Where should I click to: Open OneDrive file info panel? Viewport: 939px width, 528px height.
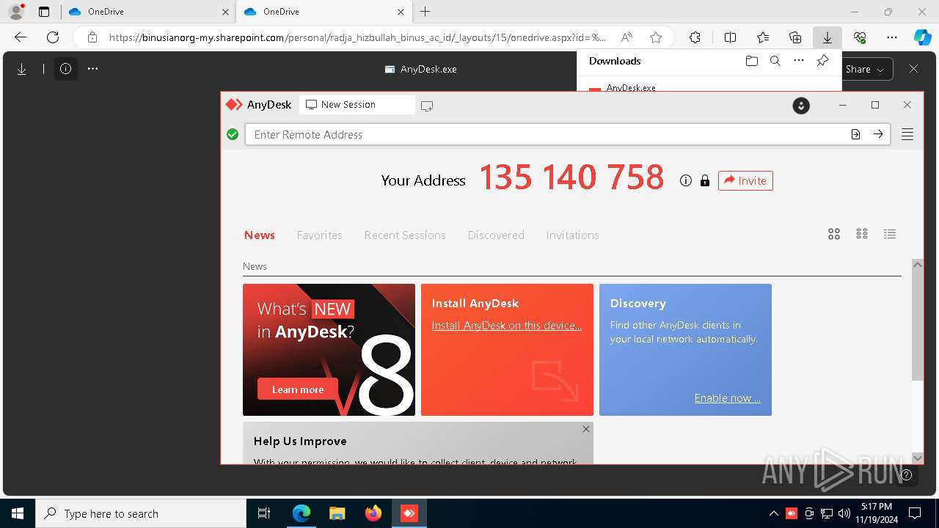[x=65, y=69]
